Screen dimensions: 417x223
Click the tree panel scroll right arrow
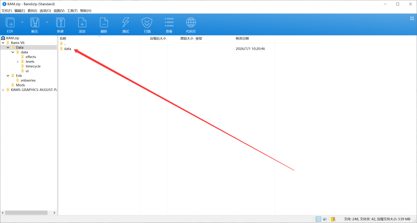[54, 213]
